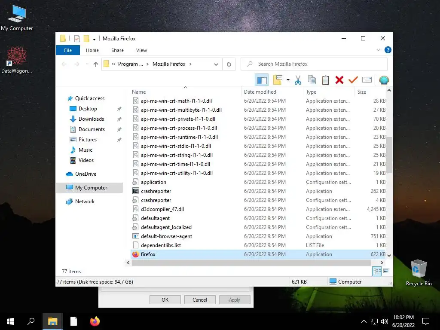Select the default-browser-agent file
This screenshot has height=330, width=440.
[x=258, y=236]
